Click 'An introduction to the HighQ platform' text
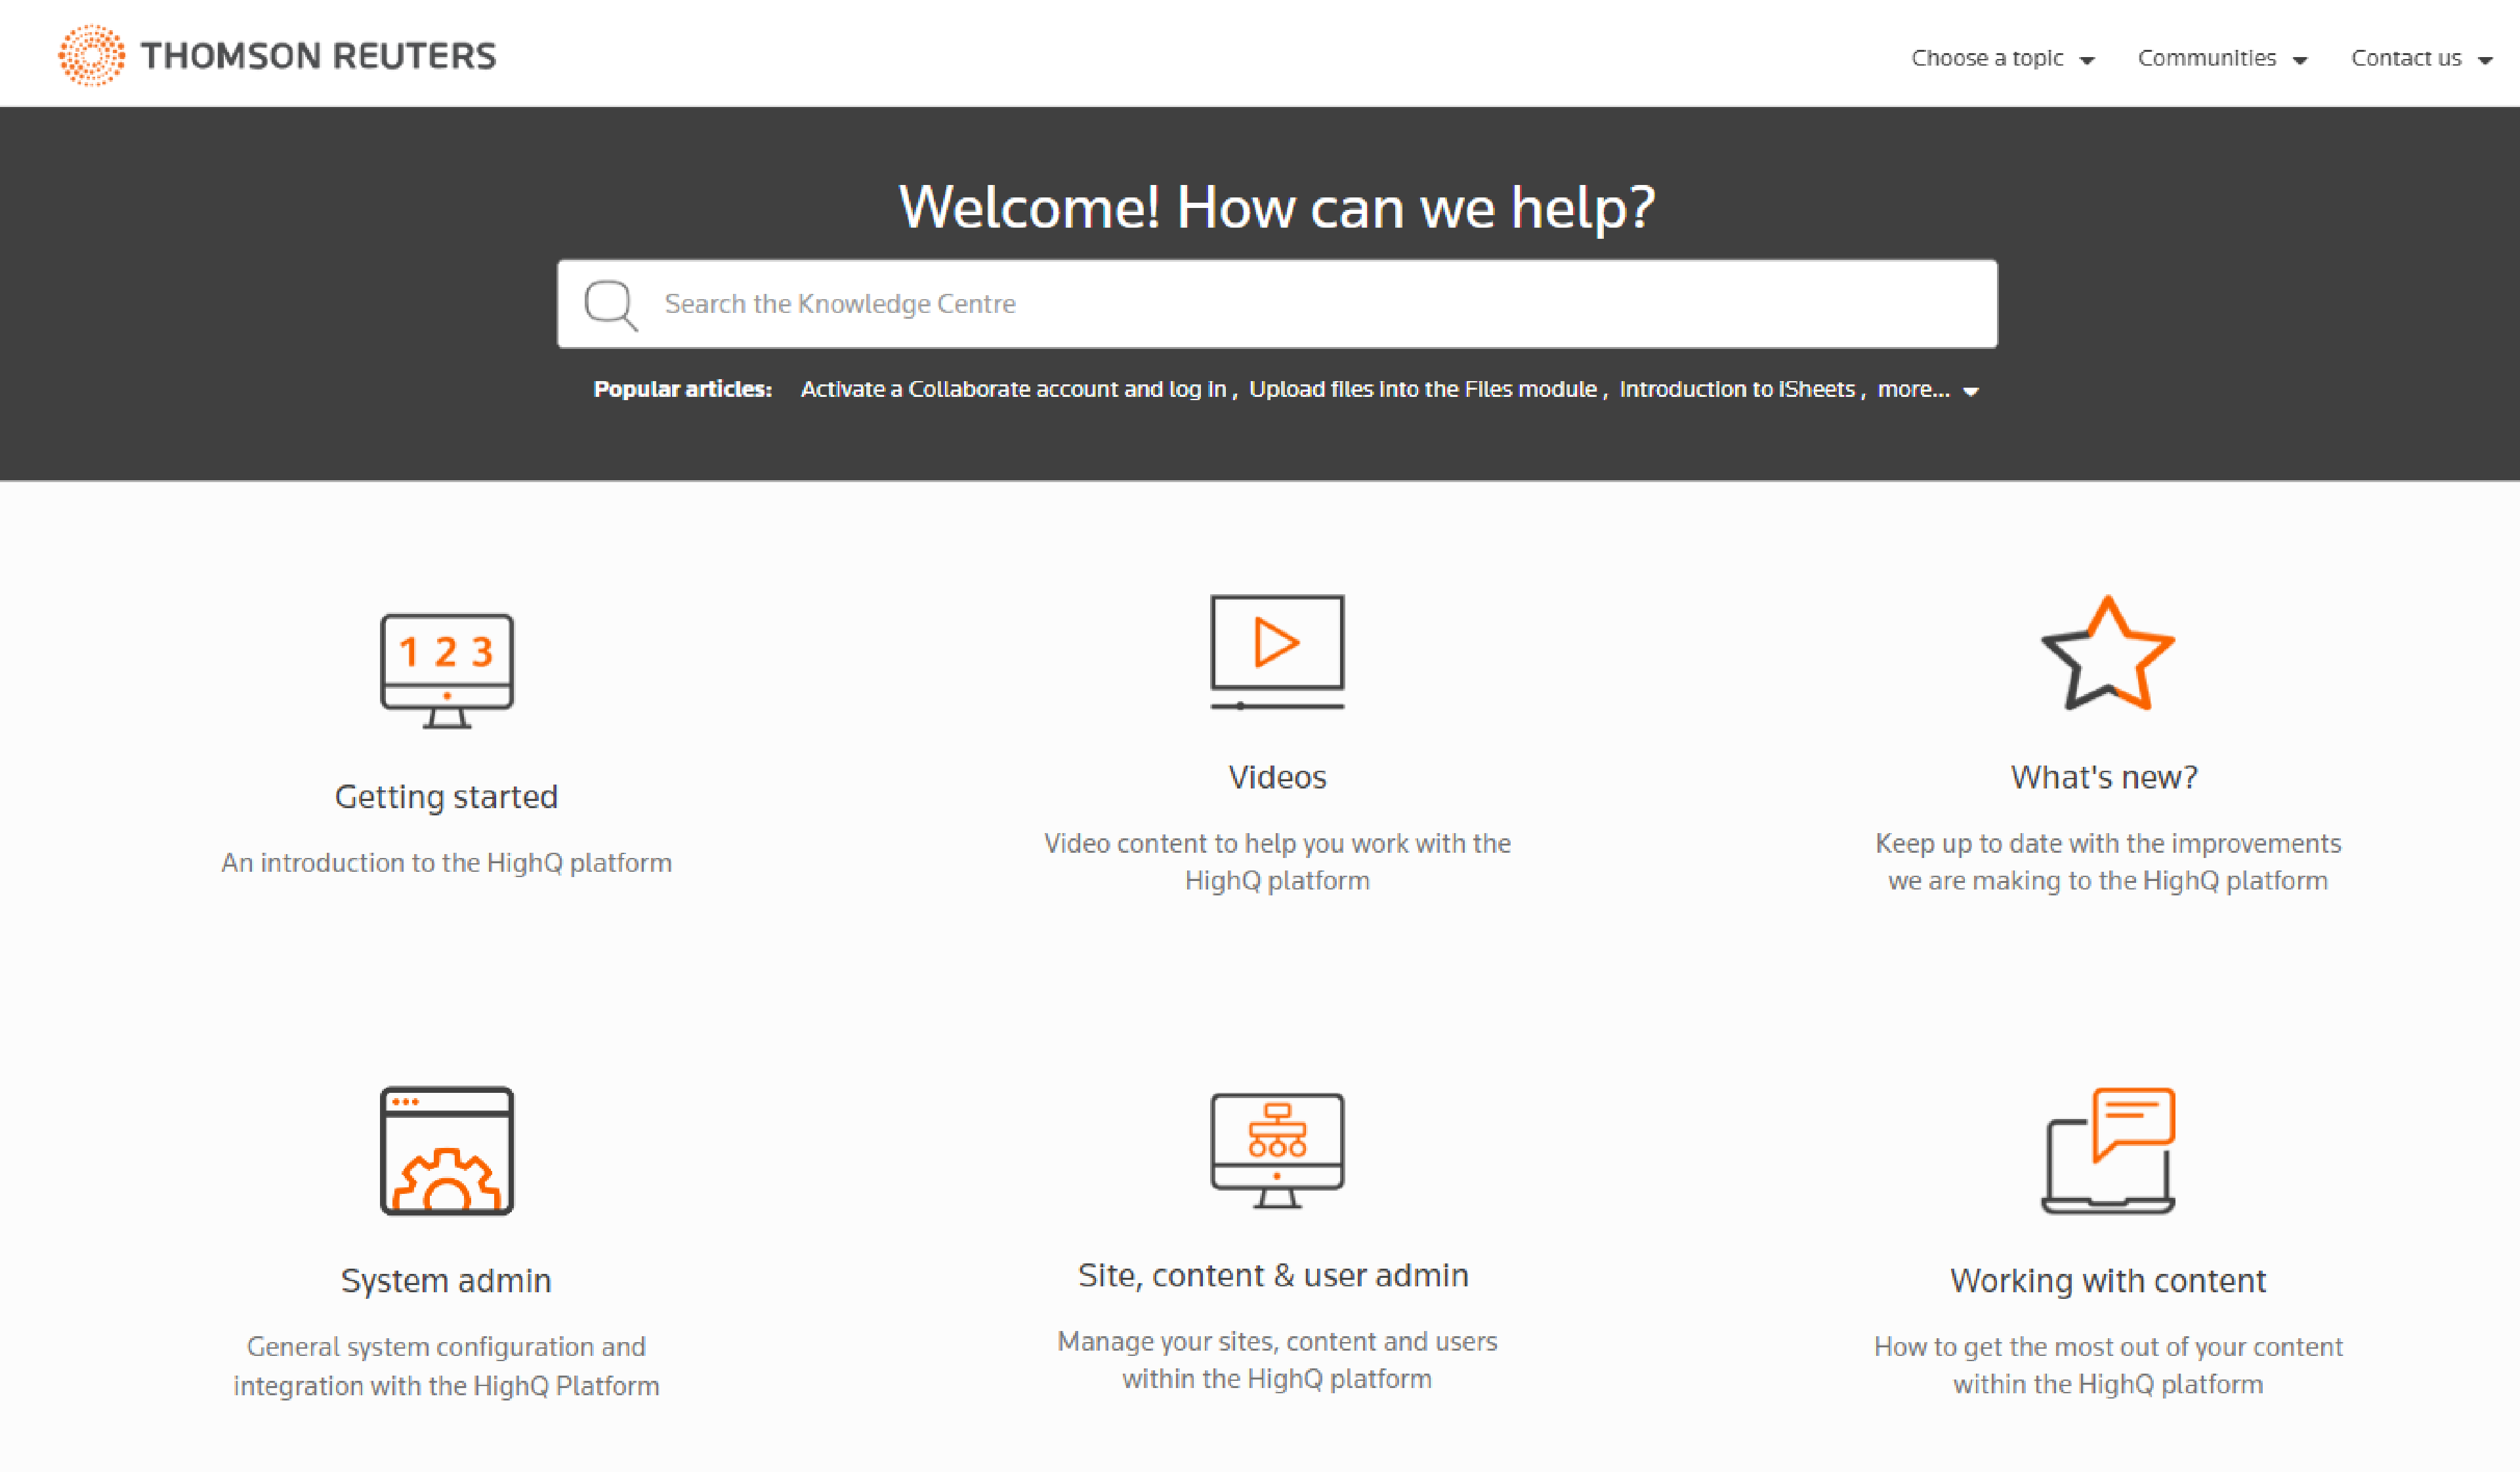Image resolution: width=2520 pixels, height=1472 pixels. [446, 863]
